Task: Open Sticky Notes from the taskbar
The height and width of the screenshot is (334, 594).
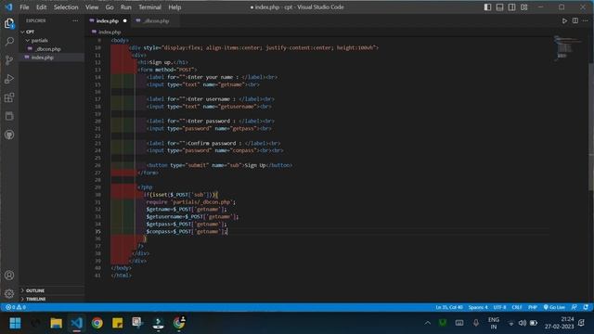Action: (118, 323)
